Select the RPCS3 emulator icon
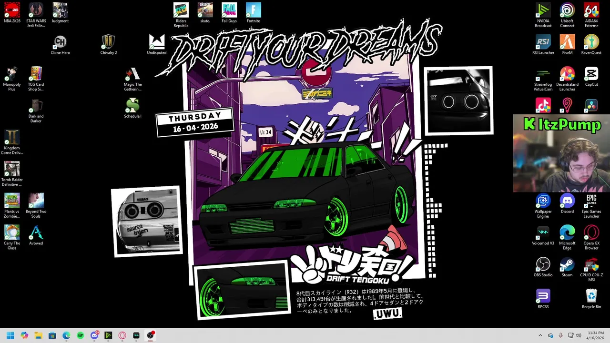The width and height of the screenshot is (610, 343). [543, 299]
